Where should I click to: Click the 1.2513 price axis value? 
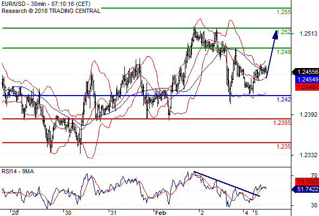click(308, 33)
